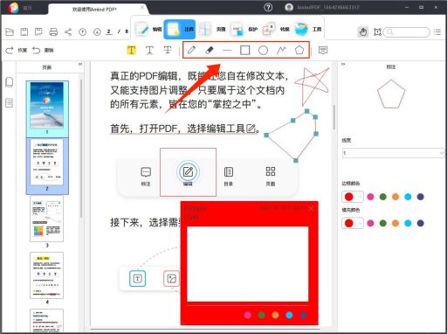Select page 3 thumbnail

(x=46, y=219)
